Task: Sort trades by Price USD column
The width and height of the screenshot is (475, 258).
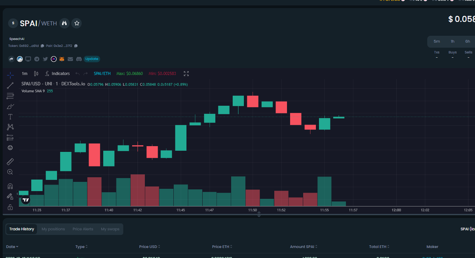Action: pos(150,247)
